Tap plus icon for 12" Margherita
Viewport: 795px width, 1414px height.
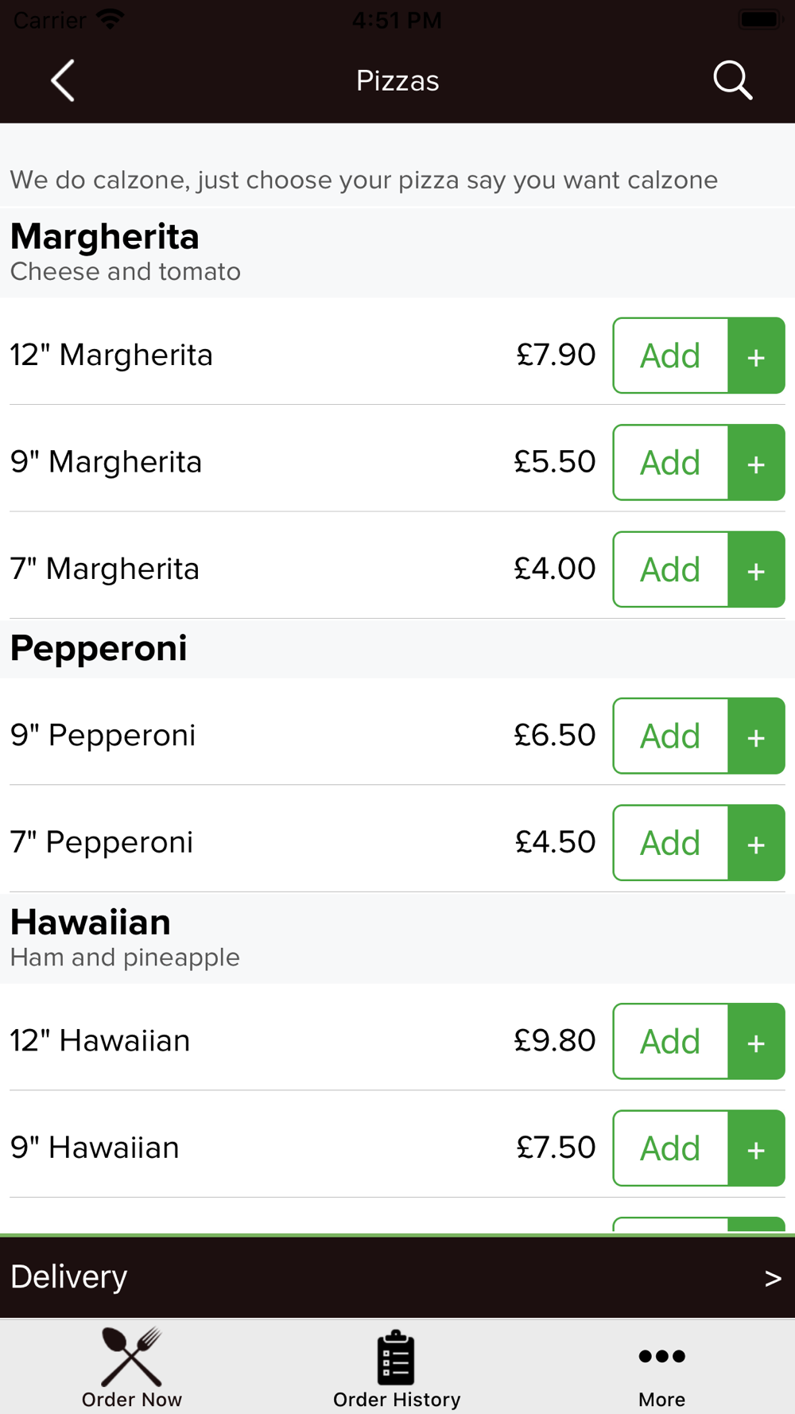tap(757, 355)
